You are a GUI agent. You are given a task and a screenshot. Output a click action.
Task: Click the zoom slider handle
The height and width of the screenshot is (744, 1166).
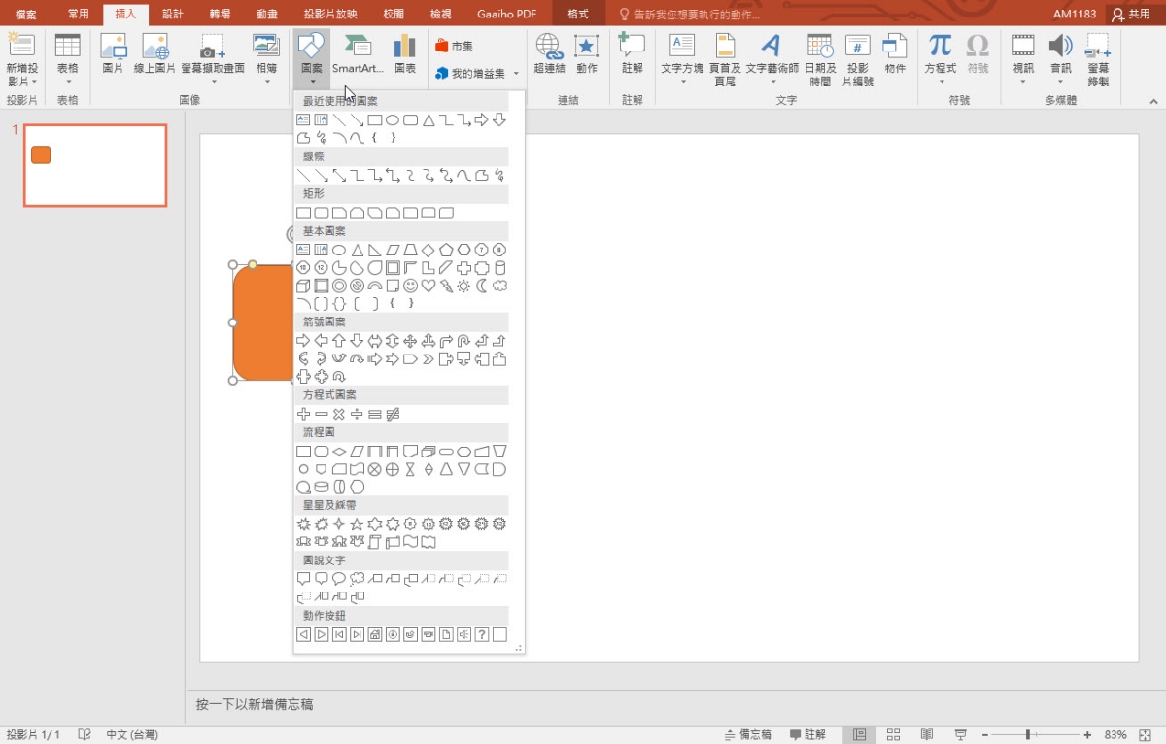click(1027, 734)
